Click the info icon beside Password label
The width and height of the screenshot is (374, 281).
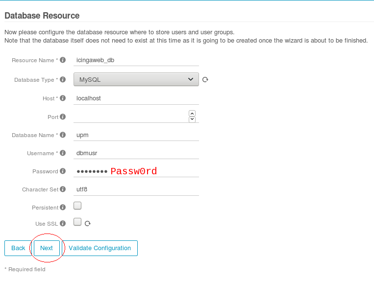pyautogui.click(x=63, y=171)
